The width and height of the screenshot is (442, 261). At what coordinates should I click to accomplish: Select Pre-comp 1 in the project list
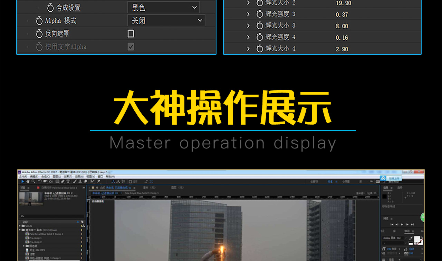[36, 238]
